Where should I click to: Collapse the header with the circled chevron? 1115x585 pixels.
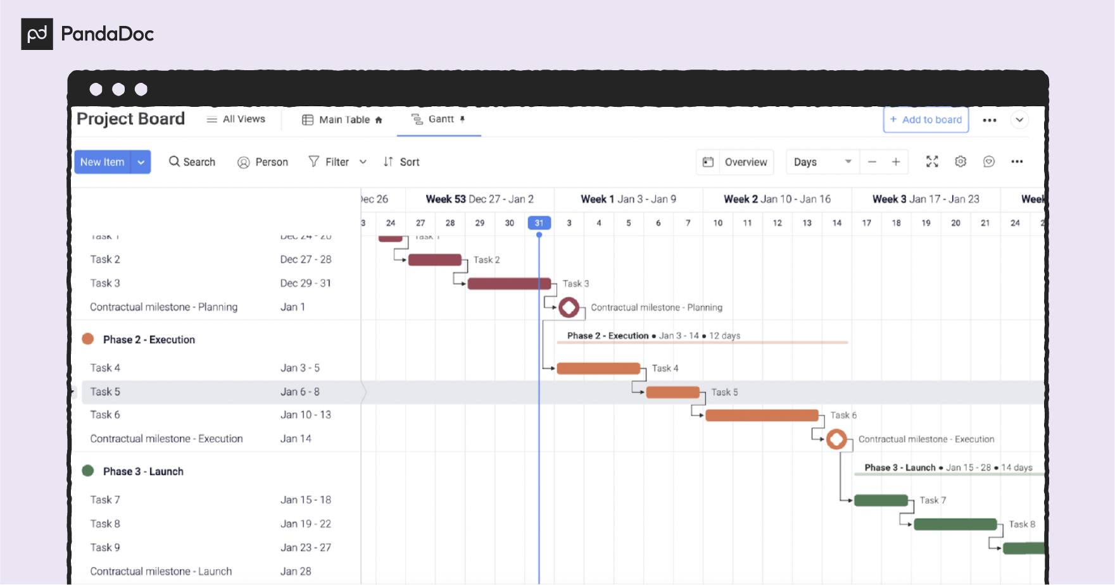pos(1019,120)
